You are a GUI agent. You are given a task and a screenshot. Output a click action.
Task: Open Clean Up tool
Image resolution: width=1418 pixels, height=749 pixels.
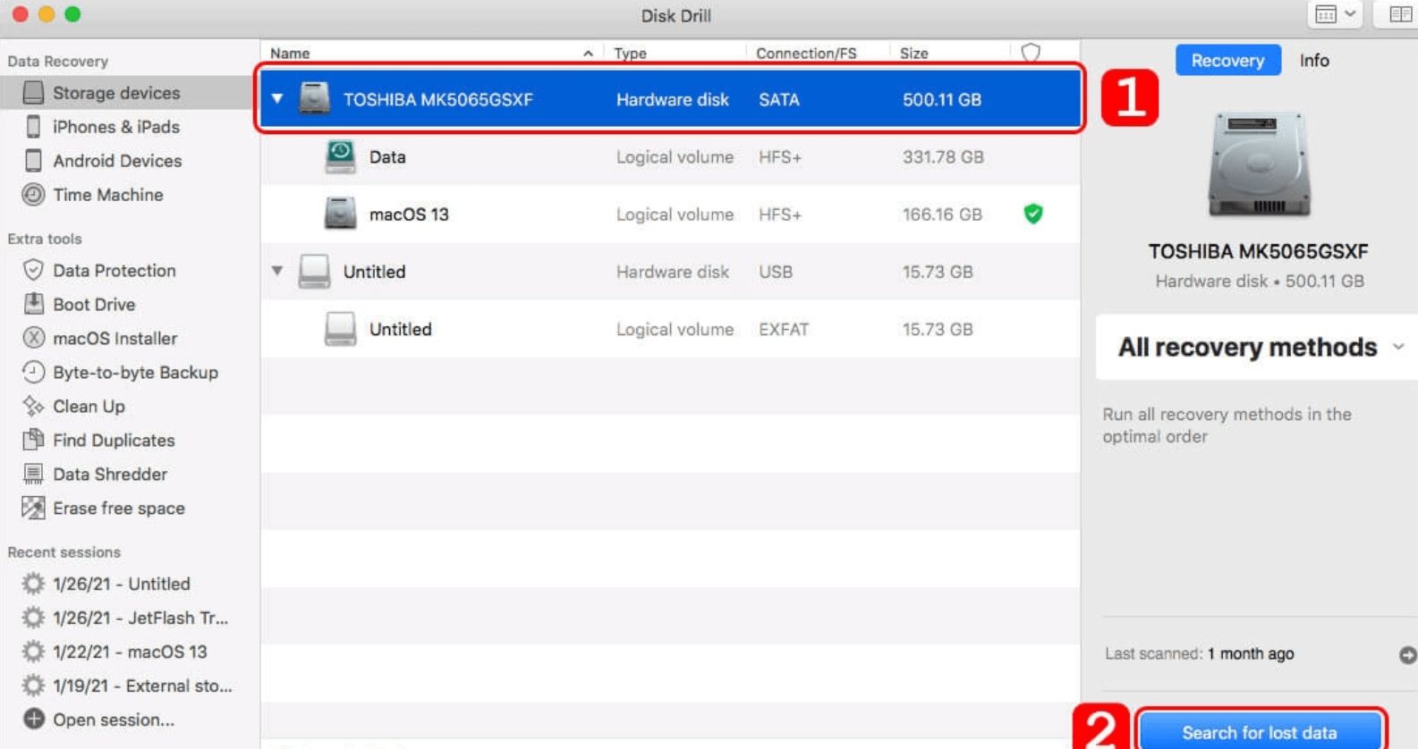[x=88, y=407]
